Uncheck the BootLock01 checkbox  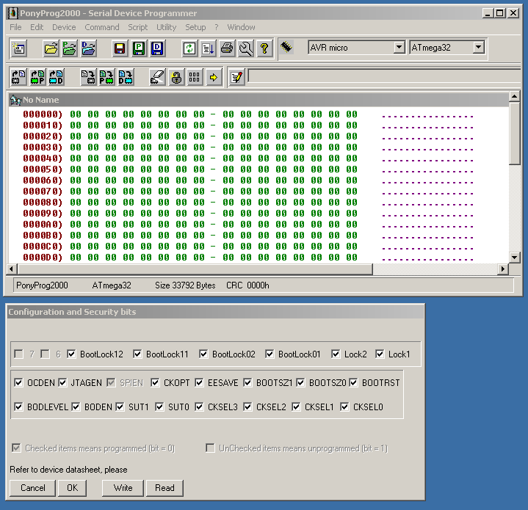pyautogui.click(x=270, y=354)
